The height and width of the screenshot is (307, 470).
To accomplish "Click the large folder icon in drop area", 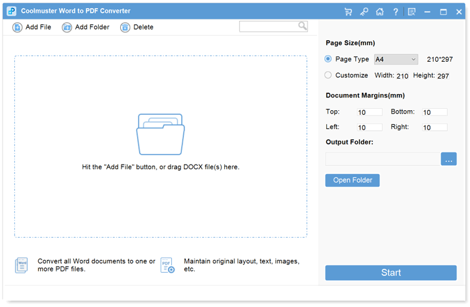I will pos(160,134).
